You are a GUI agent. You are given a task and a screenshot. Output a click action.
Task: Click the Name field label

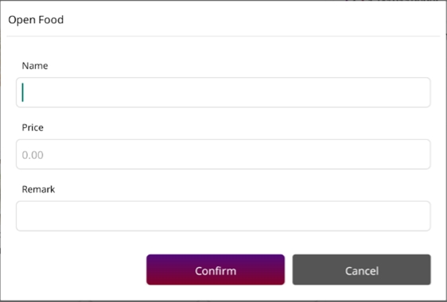pyautogui.click(x=35, y=66)
